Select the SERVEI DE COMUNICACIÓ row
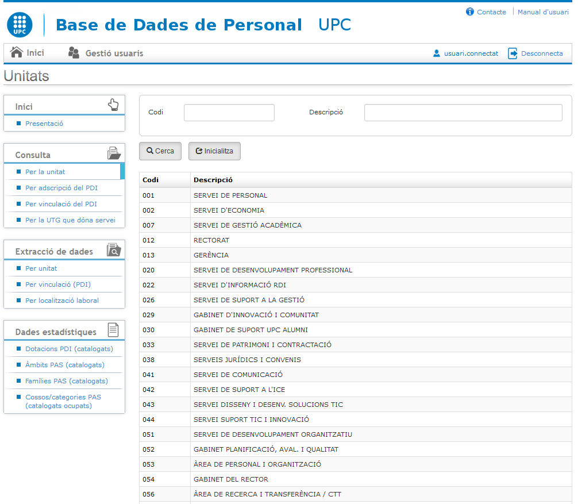The width and height of the screenshot is (578, 504). pyautogui.click(x=238, y=375)
